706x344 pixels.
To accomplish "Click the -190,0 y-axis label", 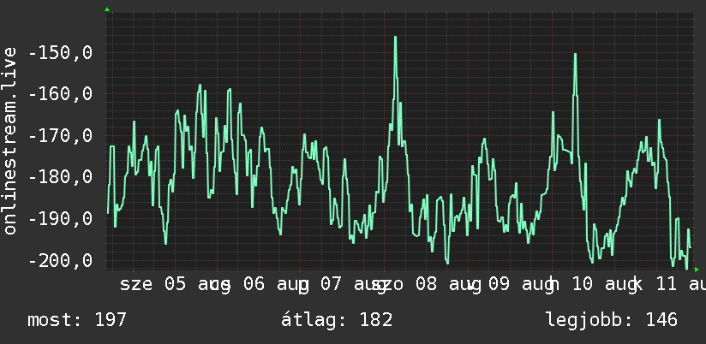I will [x=60, y=219].
